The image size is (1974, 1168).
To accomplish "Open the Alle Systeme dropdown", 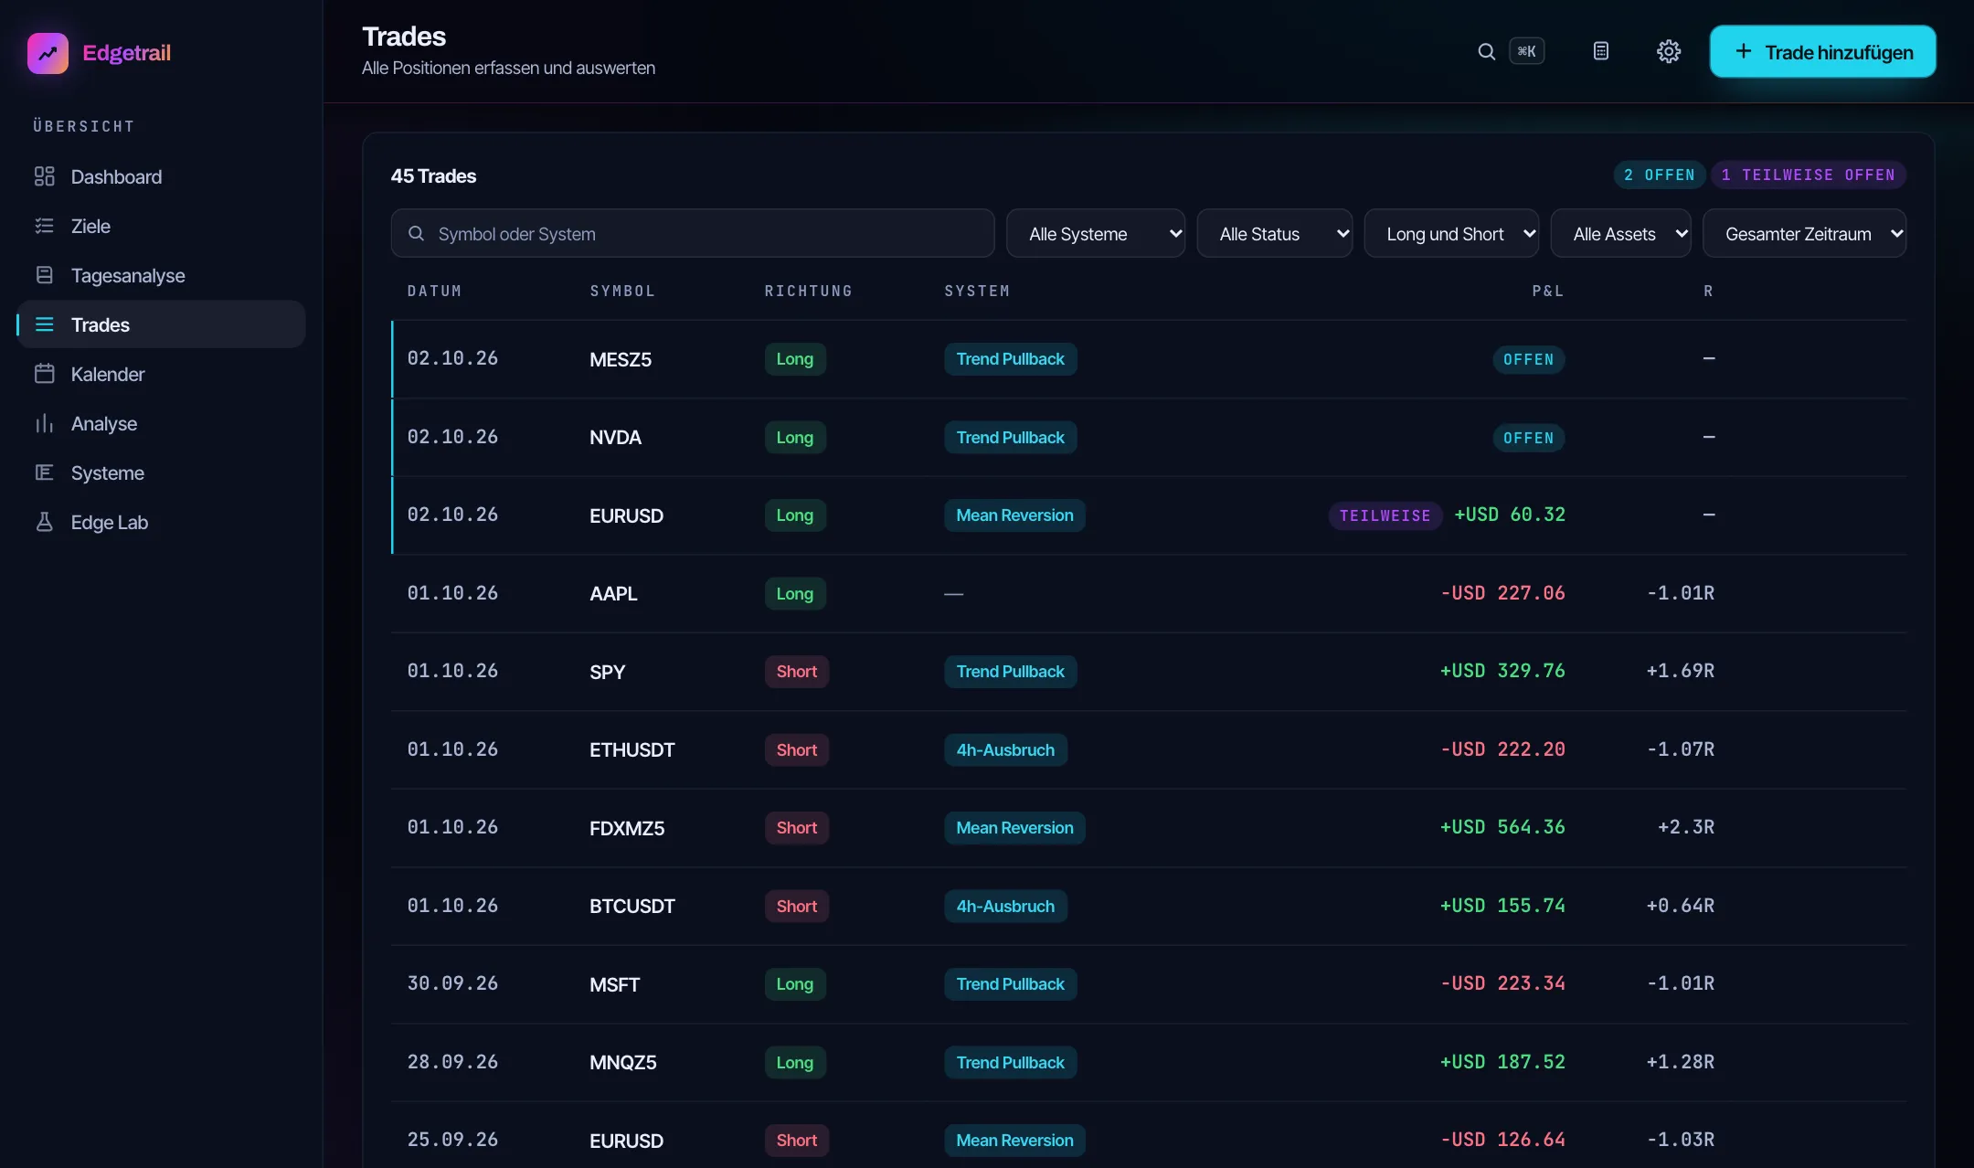I will 1096,234.
